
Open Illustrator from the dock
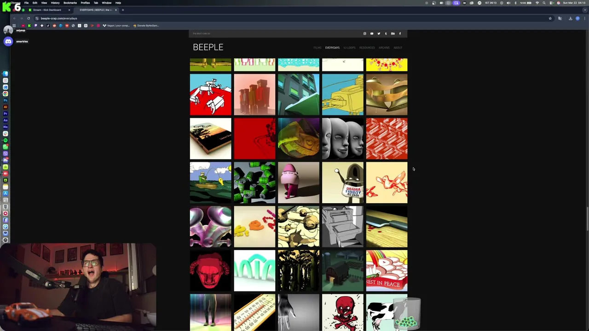6,107
